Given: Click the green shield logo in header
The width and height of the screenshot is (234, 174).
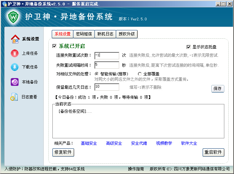Looking at the screenshot, I should tap(13, 16).
